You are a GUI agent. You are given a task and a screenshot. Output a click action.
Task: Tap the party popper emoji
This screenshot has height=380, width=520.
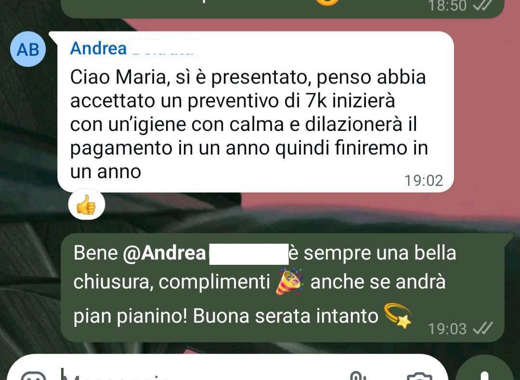pyautogui.click(x=289, y=282)
